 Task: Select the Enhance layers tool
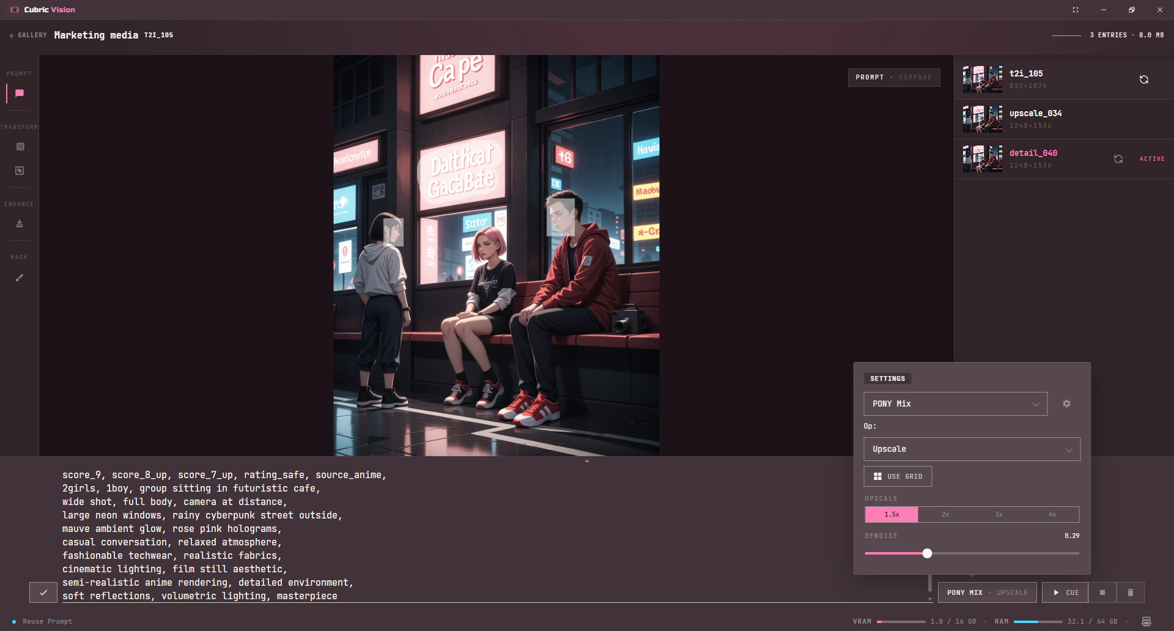click(x=20, y=224)
